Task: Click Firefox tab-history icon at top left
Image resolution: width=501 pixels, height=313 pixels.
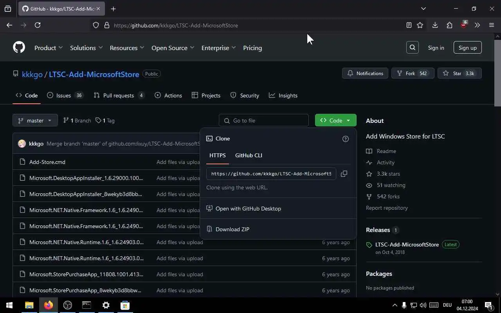Action: (8, 9)
